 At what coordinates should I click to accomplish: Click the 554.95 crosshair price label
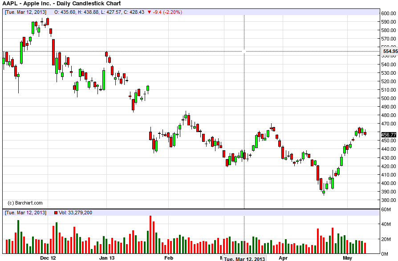[390, 51]
